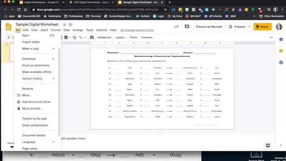
Task: Click the document title Sample Digital Worksheet
Action: coord(37,24)
